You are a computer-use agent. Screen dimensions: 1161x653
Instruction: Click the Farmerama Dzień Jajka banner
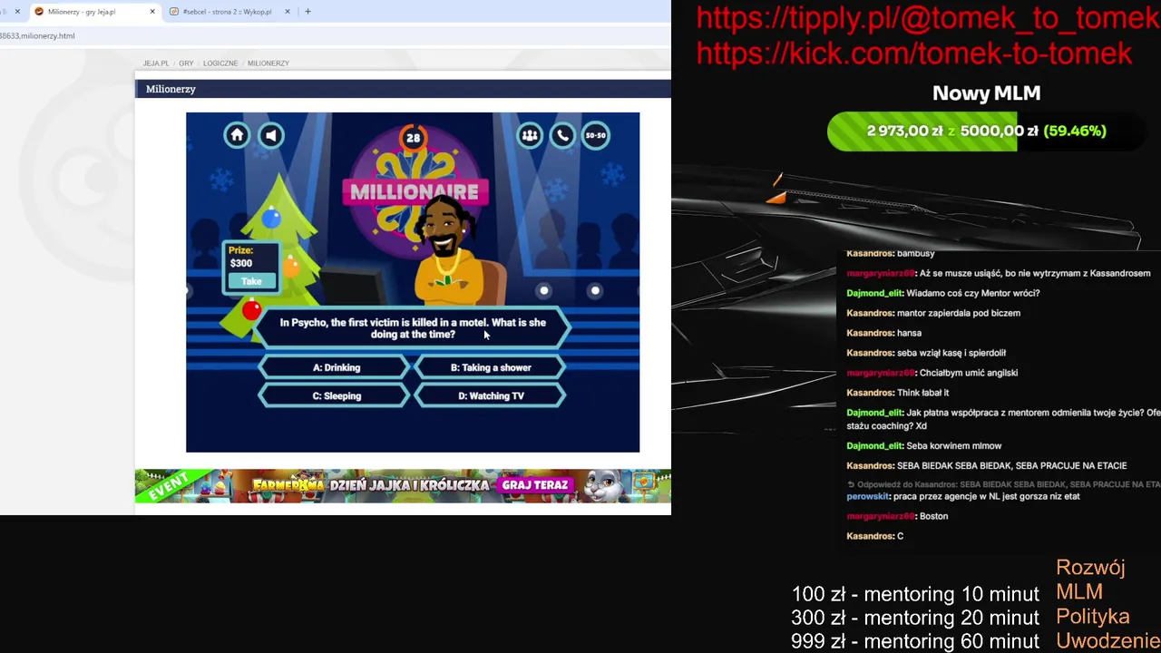coord(403,486)
